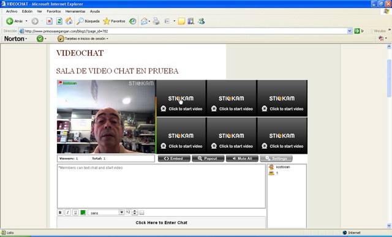Go back with the Atrás button
The height and width of the screenshot is (237, 392).
(14, 21)
